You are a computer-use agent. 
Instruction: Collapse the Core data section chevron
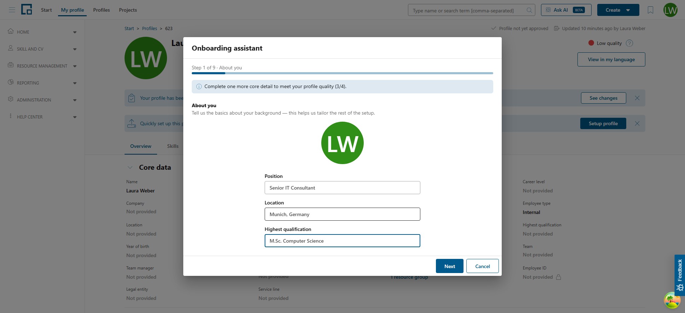[130, 167]
